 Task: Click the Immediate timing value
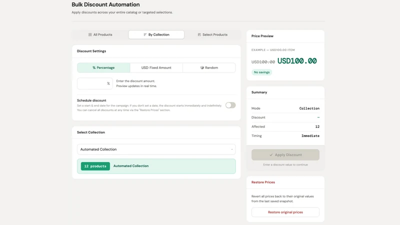pyautogui.click(x=310, y=135)
